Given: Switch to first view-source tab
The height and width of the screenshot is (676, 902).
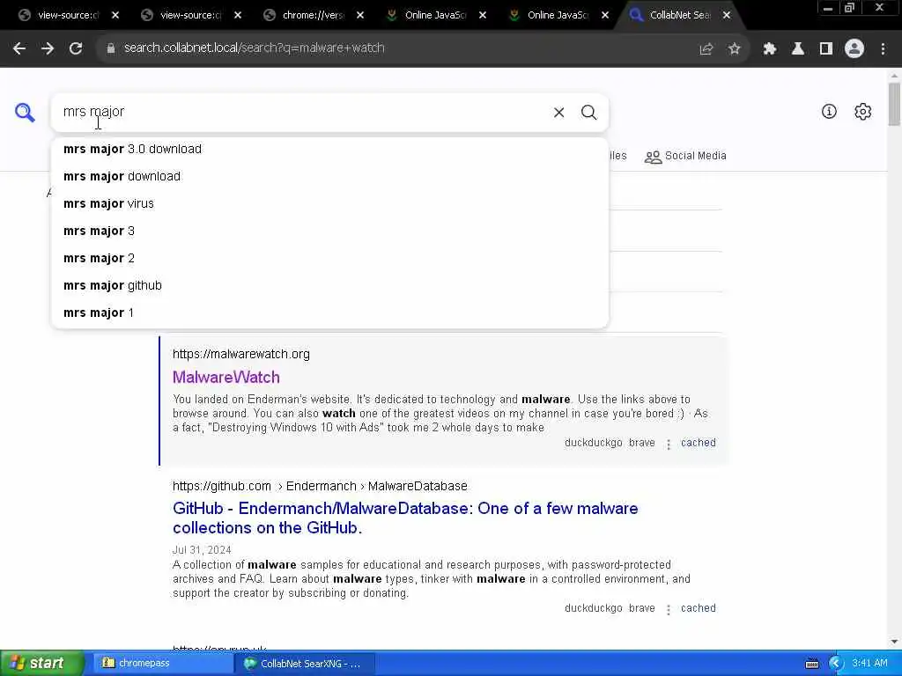Looking at the screenshot, I should [68, 15].
